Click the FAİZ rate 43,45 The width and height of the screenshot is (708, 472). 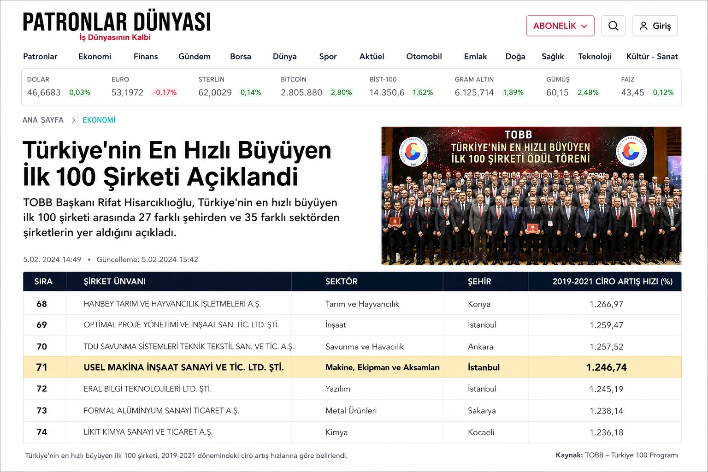(x=632, y=93)
